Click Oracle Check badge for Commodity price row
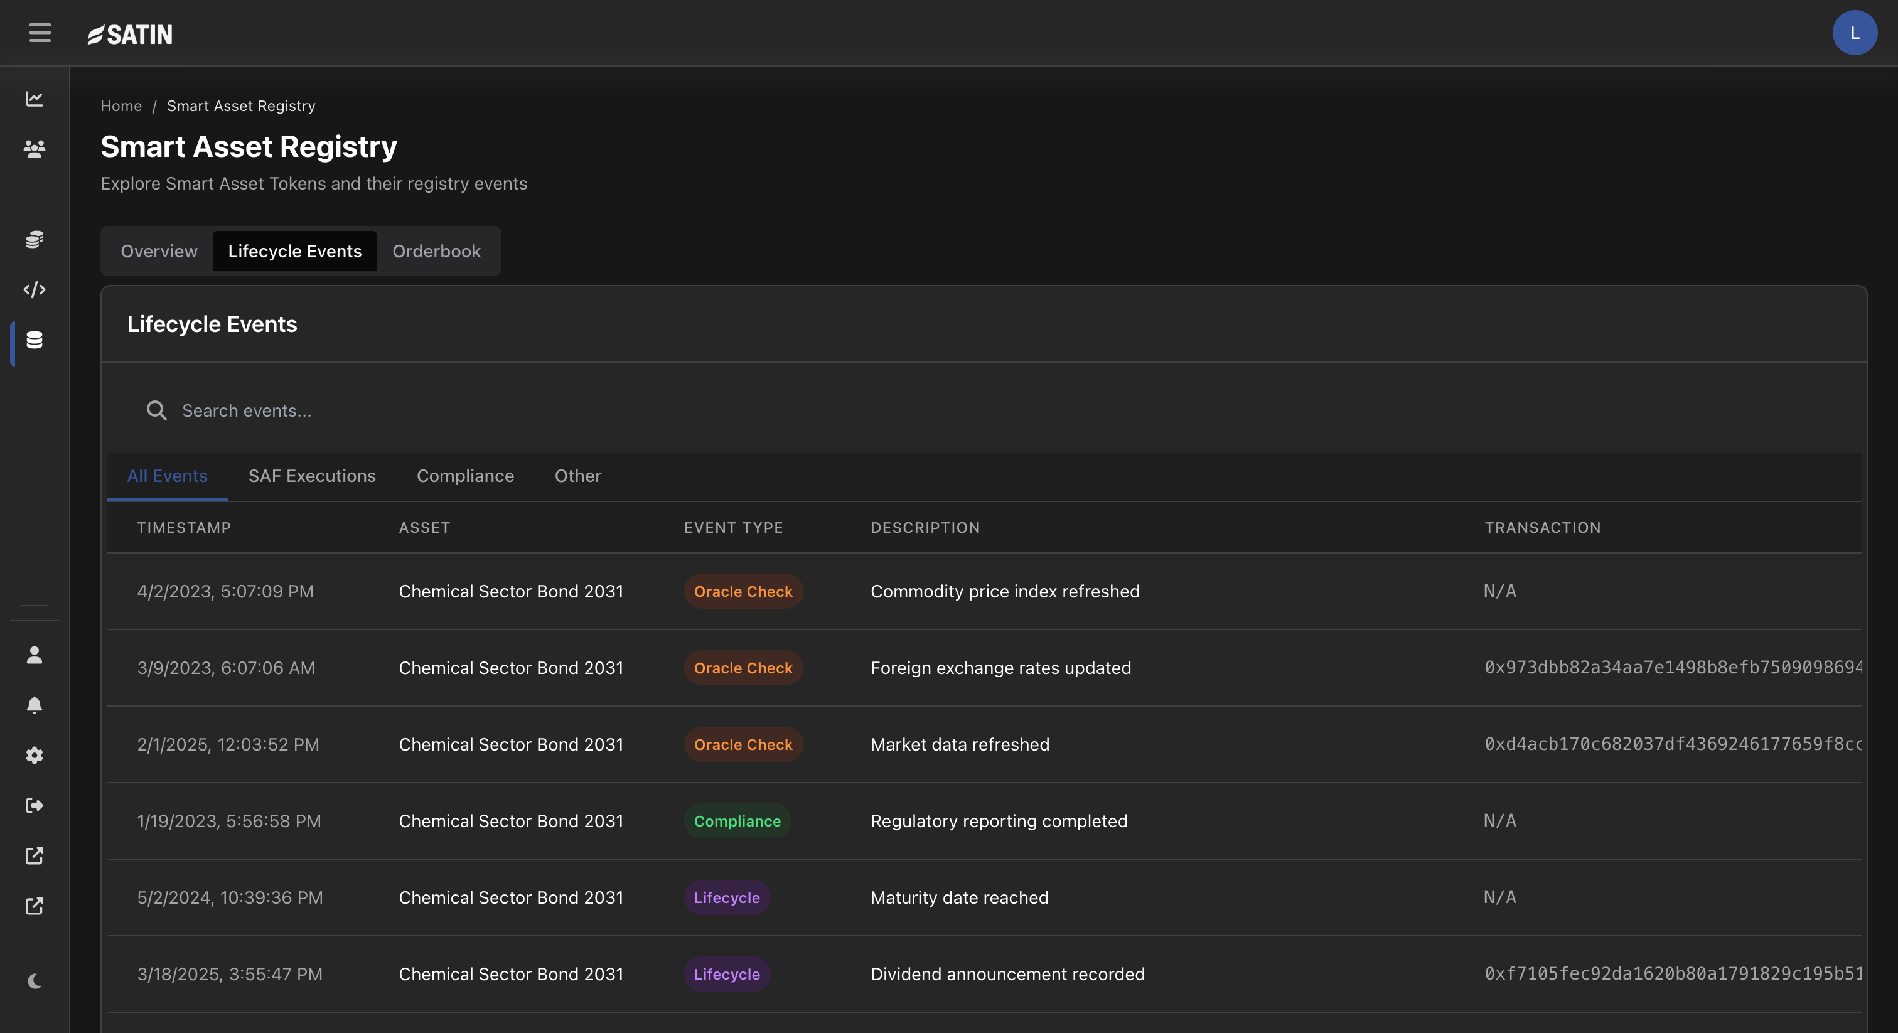 tap(743, 592)
